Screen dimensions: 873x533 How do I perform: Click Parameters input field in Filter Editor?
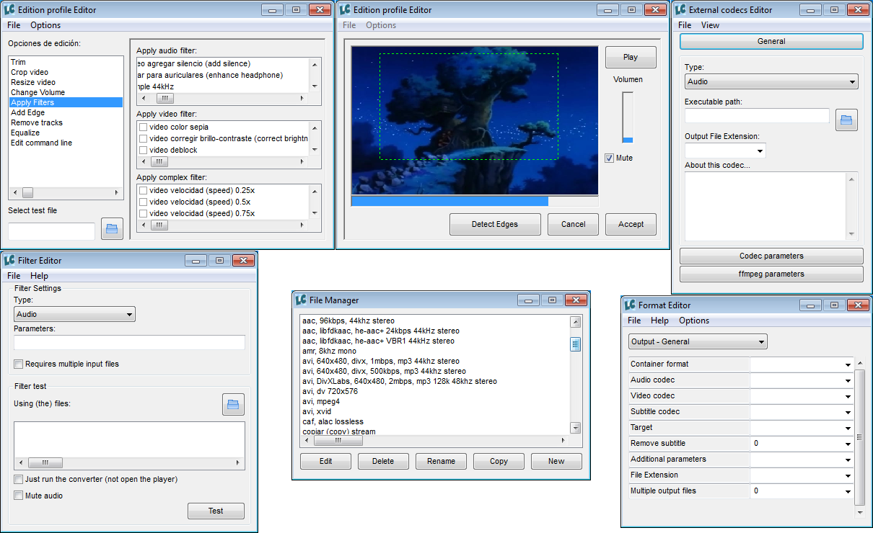point(129,342)
